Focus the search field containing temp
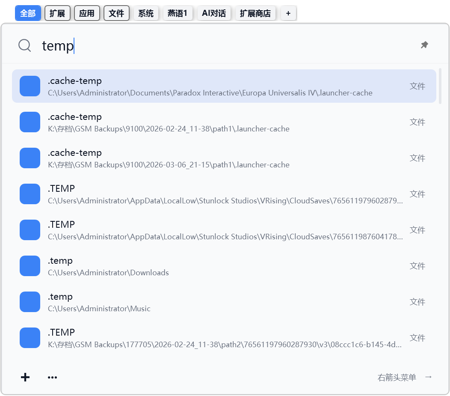This screenshot has width=450, height=396. pyautogui.click(x=224, y=45)
